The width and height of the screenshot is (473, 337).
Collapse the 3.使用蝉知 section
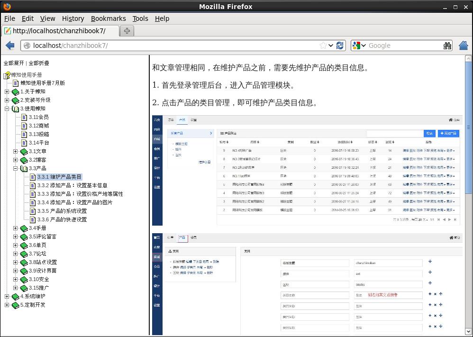tap(7, 109)
